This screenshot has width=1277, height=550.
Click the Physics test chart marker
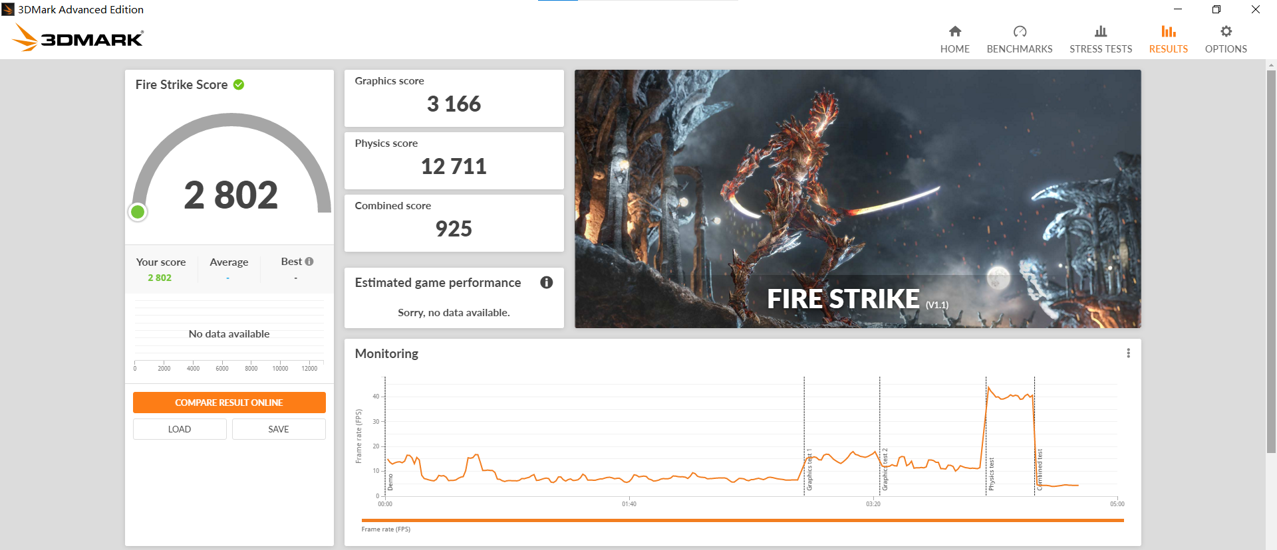(992, 474)
